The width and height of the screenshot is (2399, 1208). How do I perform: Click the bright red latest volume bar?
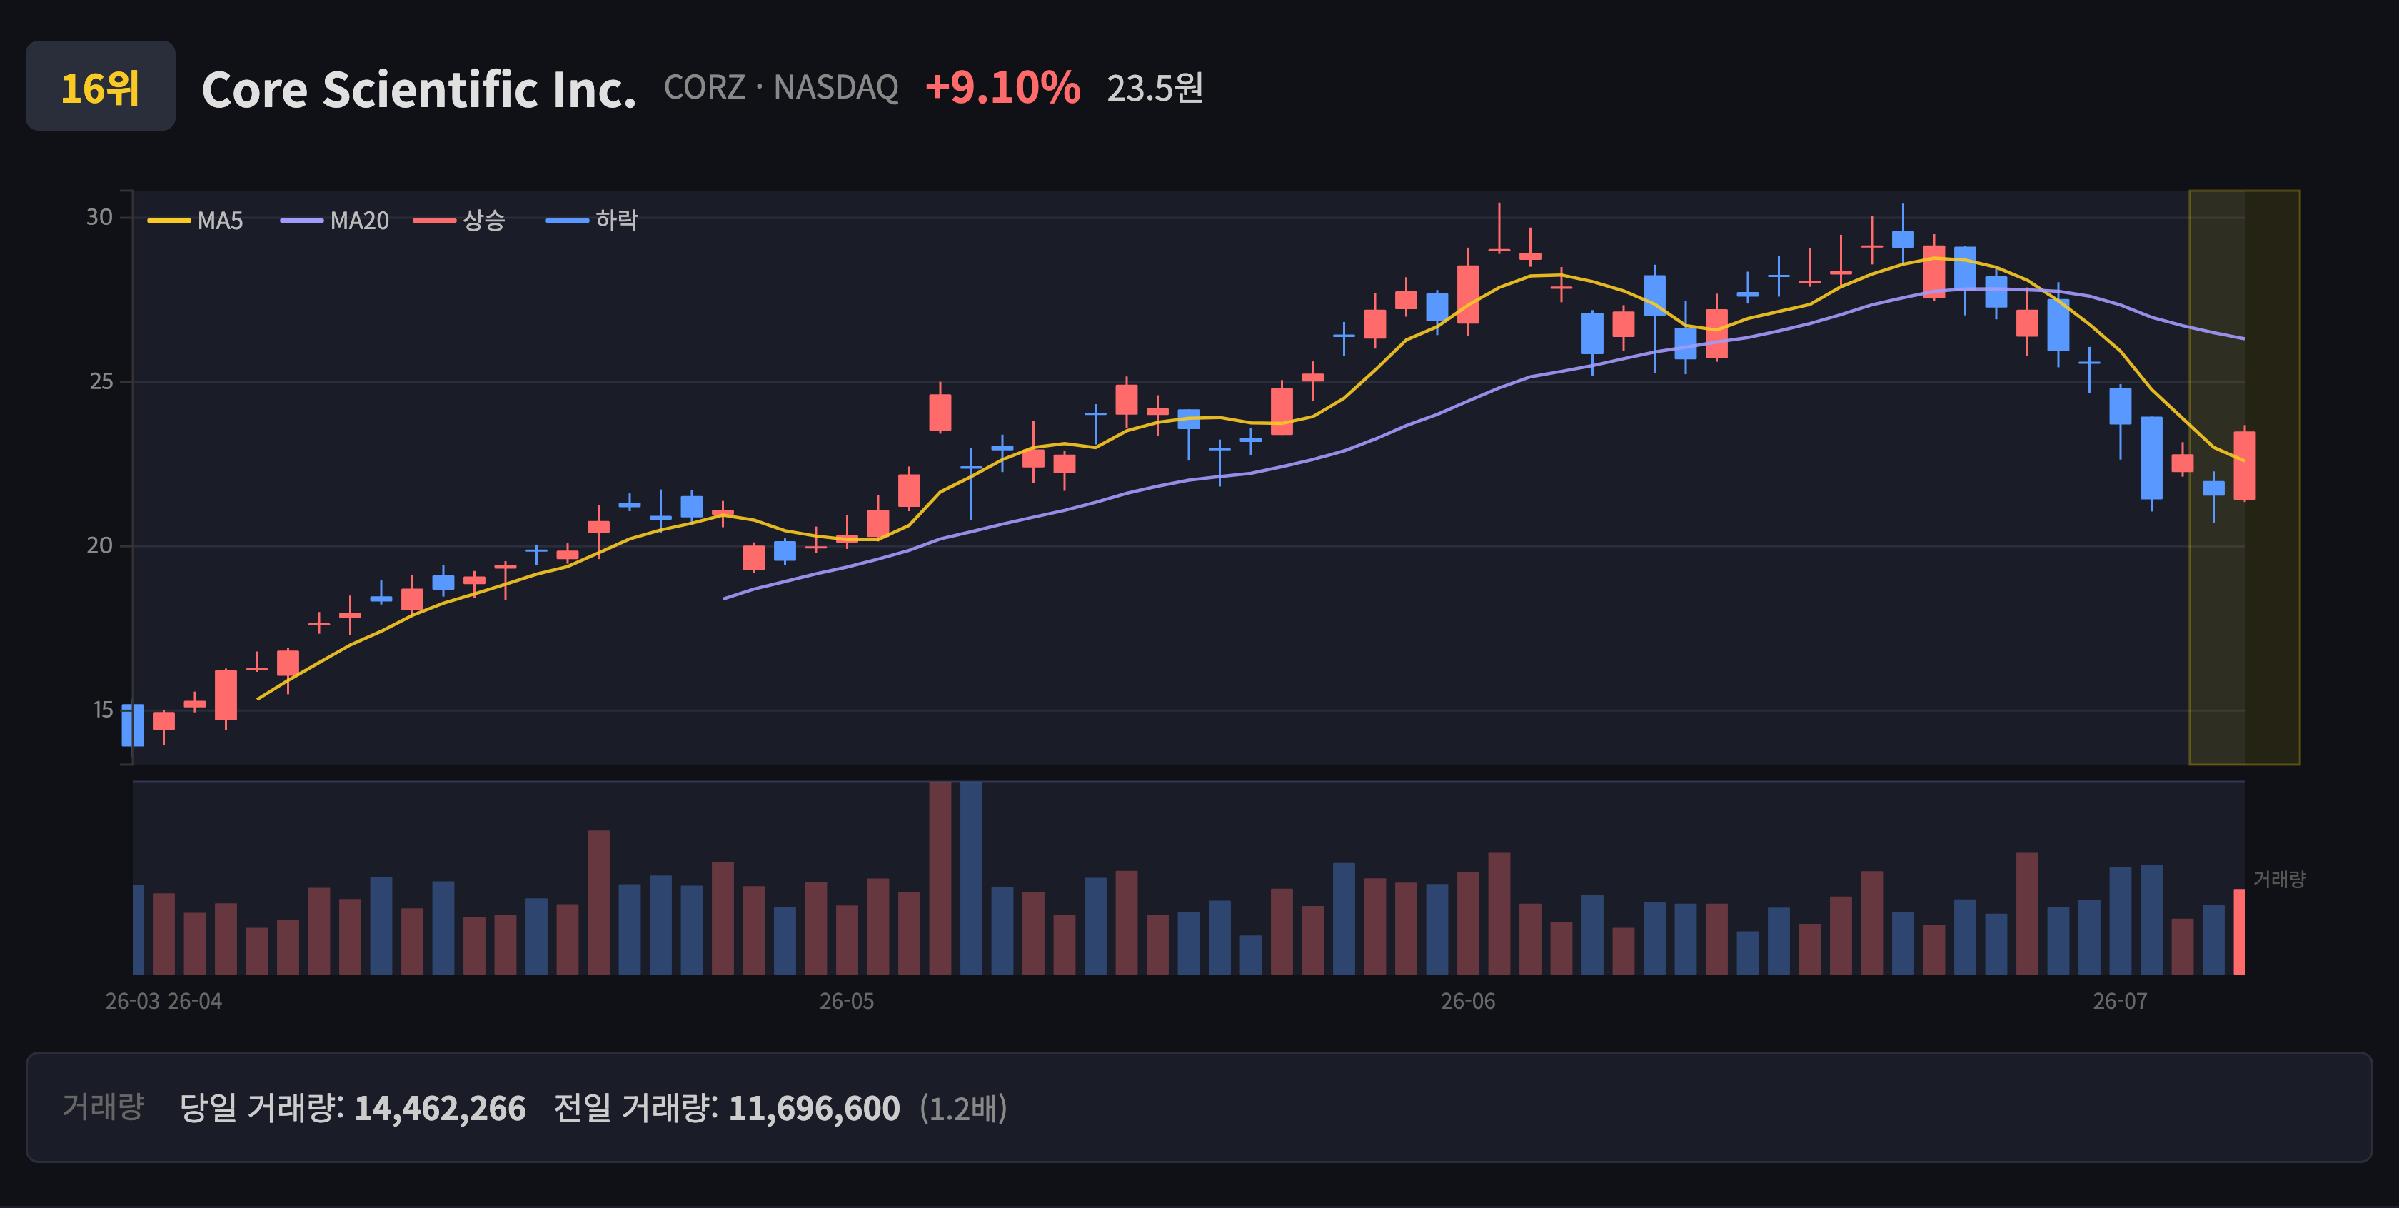pos(2239,932)
